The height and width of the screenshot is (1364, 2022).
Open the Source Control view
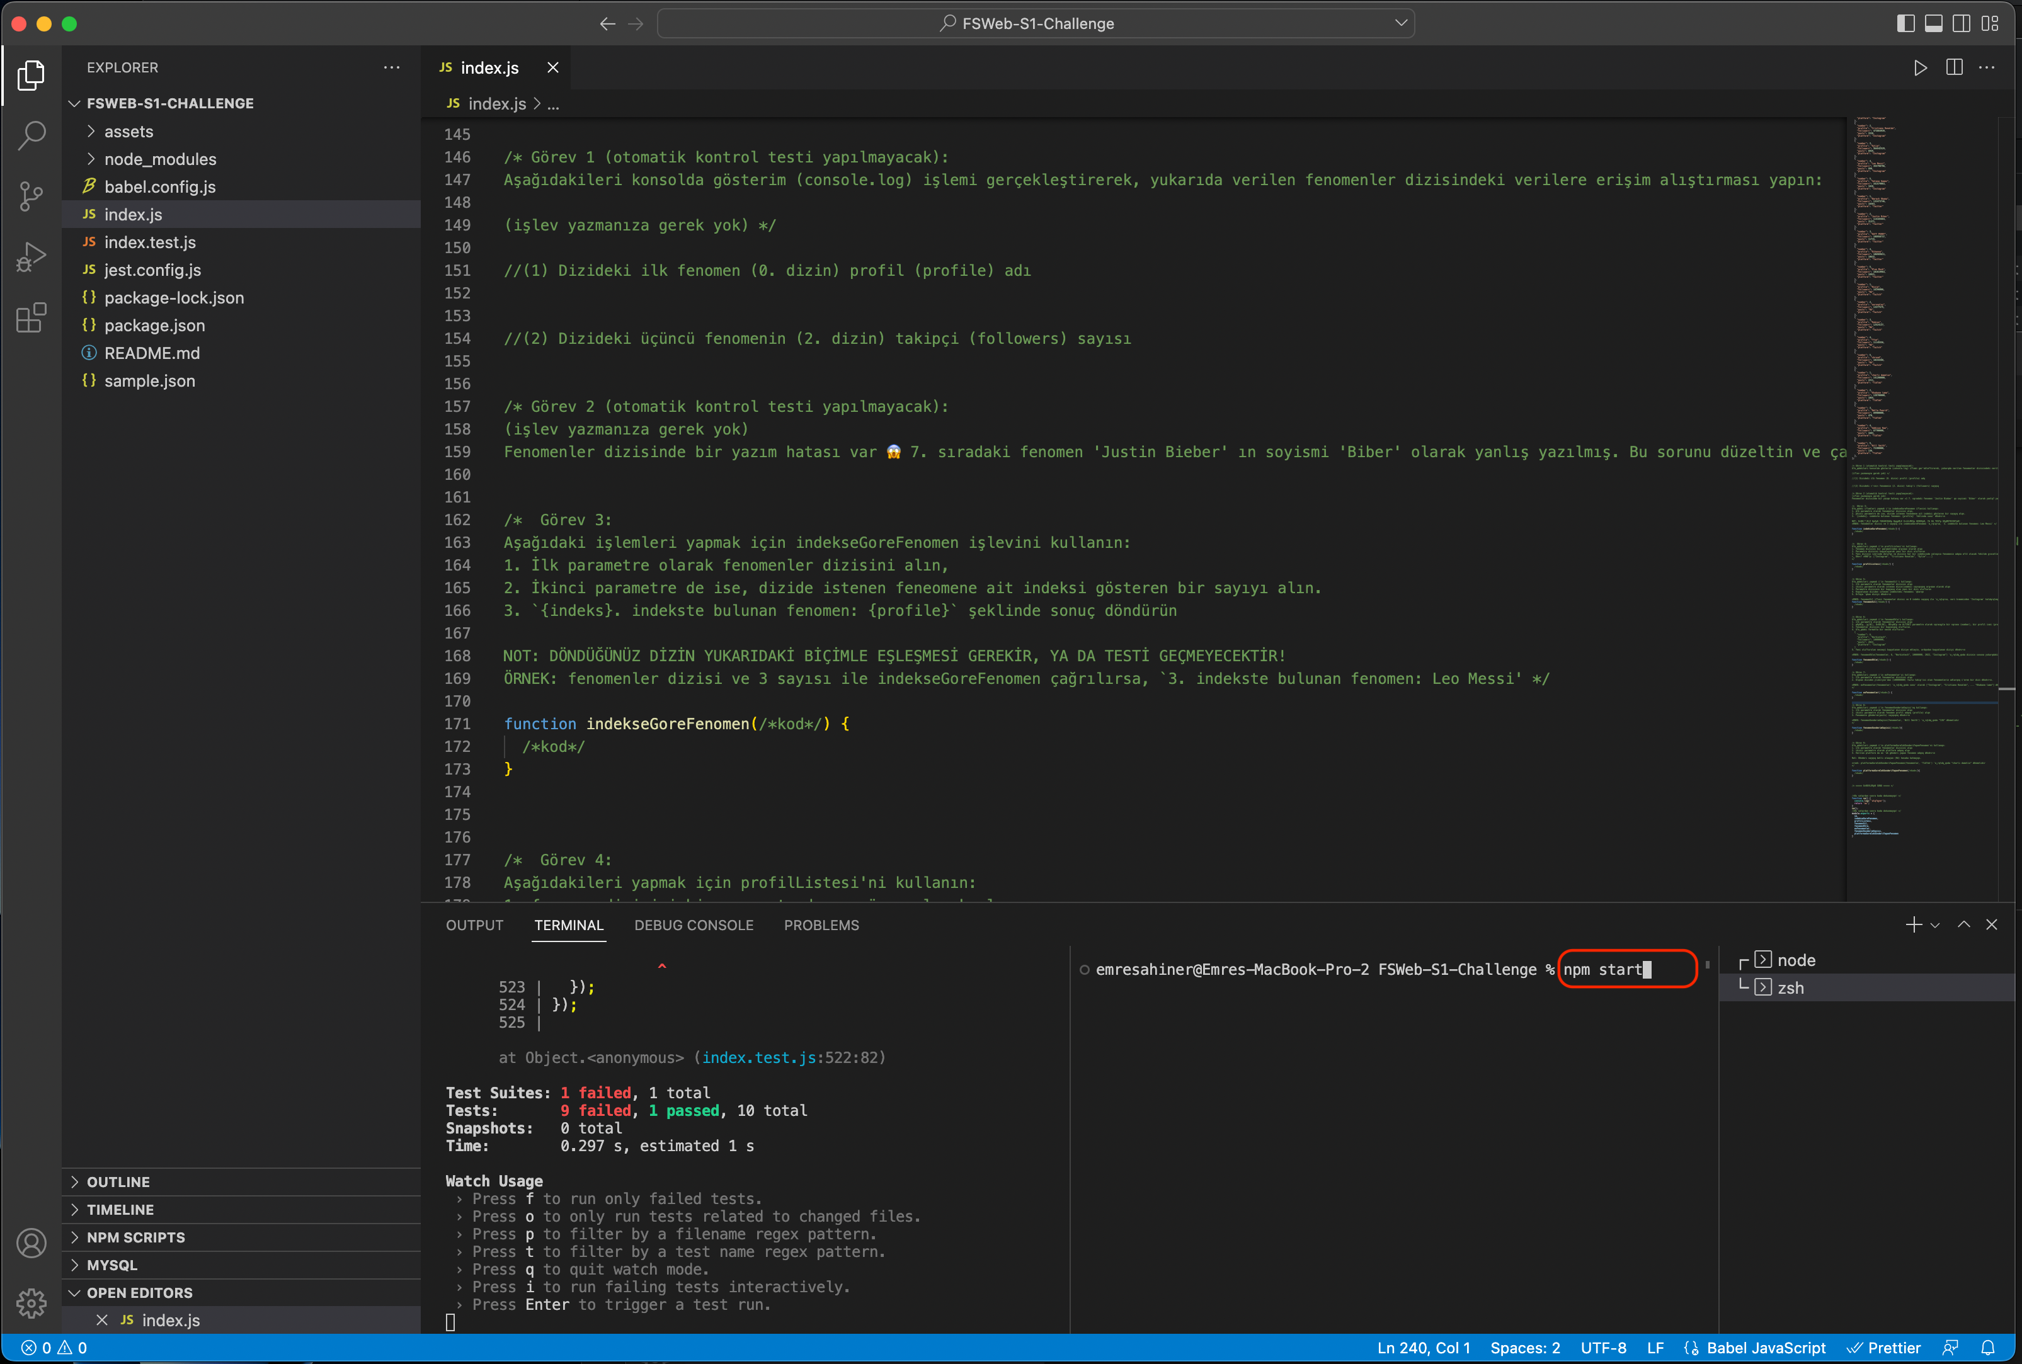[x=31, y=196]
